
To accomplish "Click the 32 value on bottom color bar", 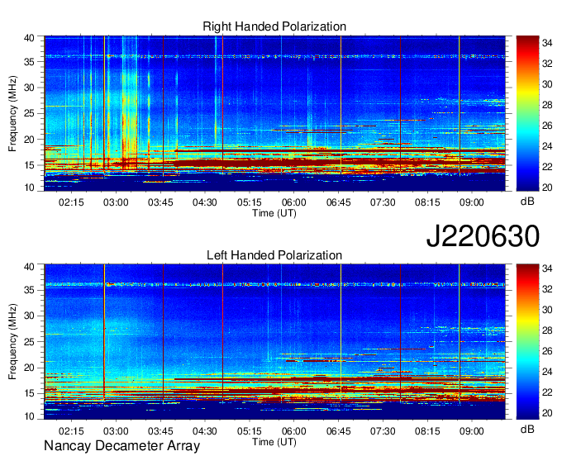I will [547, 289].
